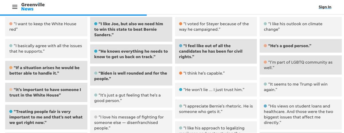This screenshot has height=133, width=344.
Task: Go to Greenville News homepage logo
Action: [33, 7]
